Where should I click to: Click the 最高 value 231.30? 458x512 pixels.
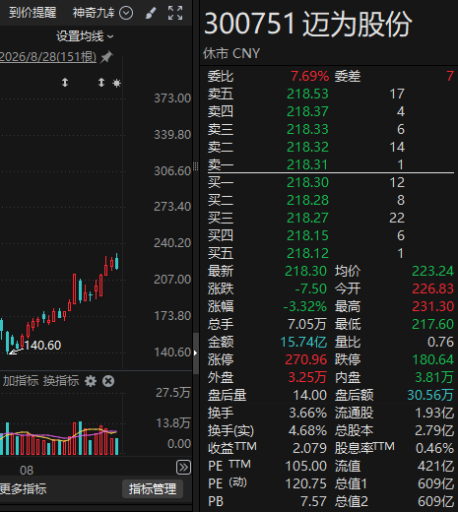click(432, 306)
